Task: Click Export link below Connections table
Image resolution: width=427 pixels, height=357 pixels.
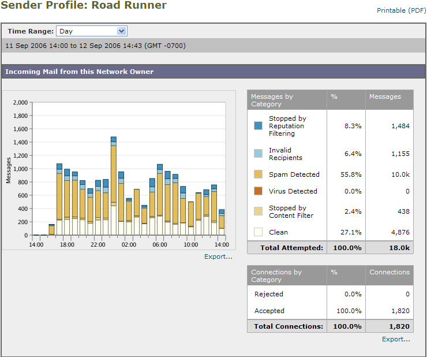Action: pos(396,339)
